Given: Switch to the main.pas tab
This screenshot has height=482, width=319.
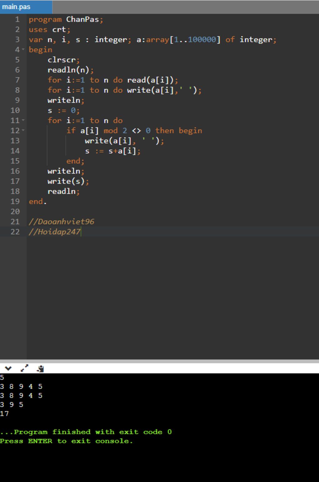Looking at the screenshot, I should [x=17, y=7].
